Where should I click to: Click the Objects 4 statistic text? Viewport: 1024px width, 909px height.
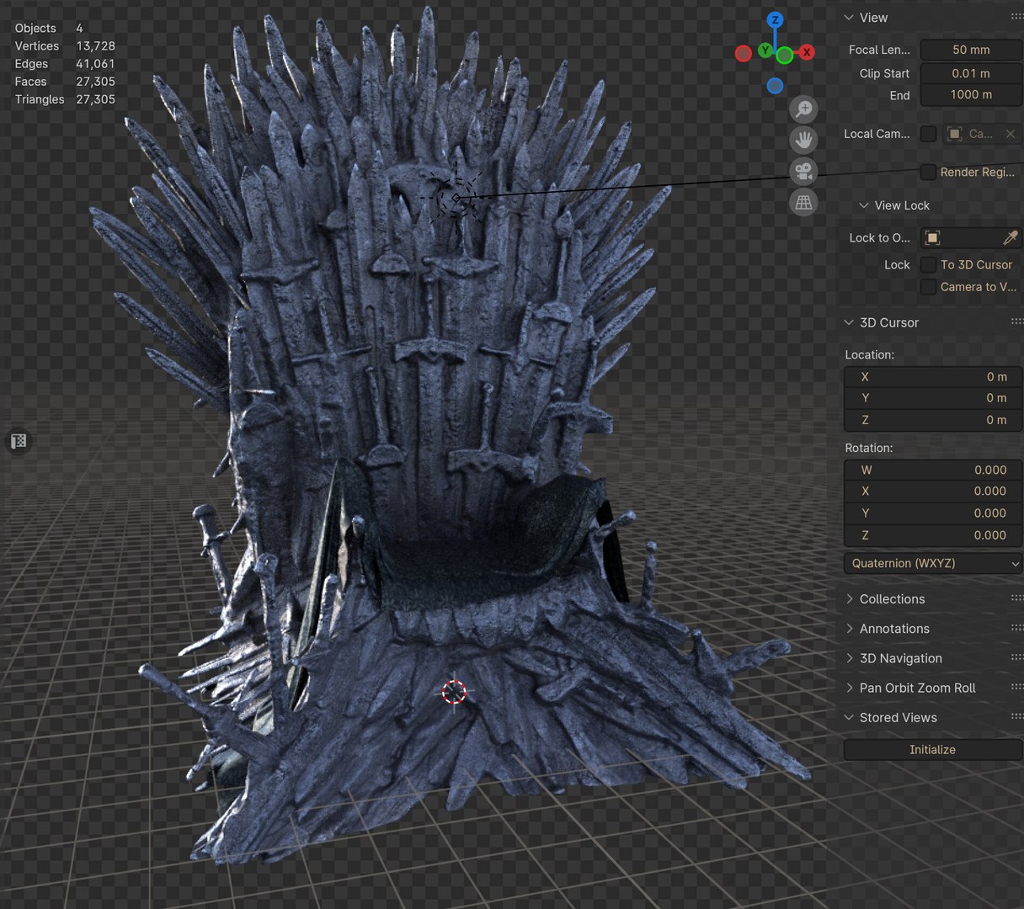click(49, 29)
